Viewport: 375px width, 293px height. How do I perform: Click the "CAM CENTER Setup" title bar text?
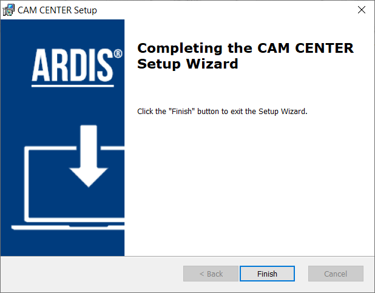[57, 10]
